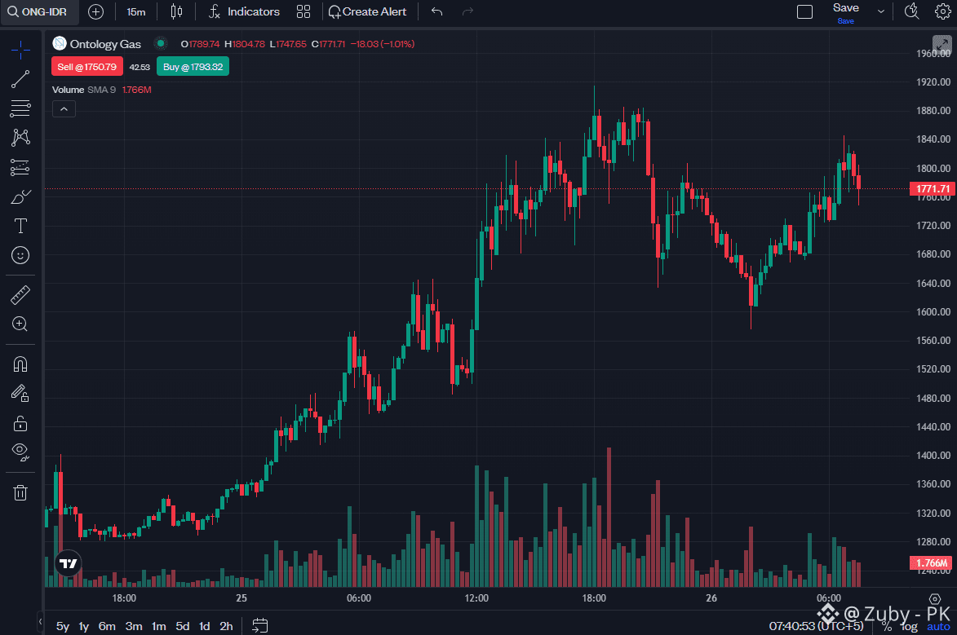The height and width of the screenshot is (635, 957).
Task: Click the green market status dot
Action: tap(161, 43)
